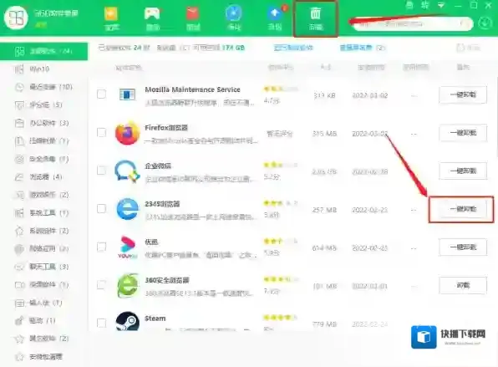Tick the checkbox for 2345 browser
This screenshot has width=498, height=367.
101,208
